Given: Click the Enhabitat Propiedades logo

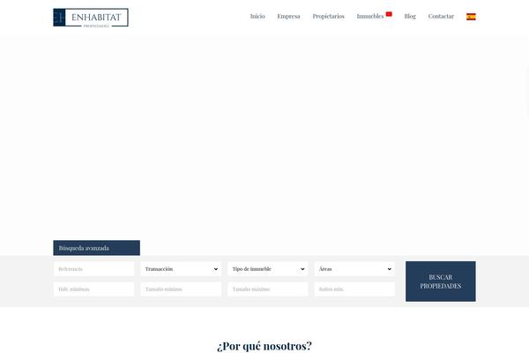Looking at the screenshot, I should pos(91,18).
